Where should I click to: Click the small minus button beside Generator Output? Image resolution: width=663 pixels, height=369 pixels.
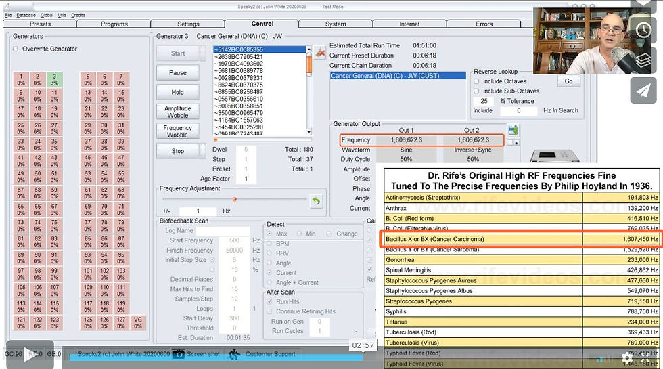[510, 143]
